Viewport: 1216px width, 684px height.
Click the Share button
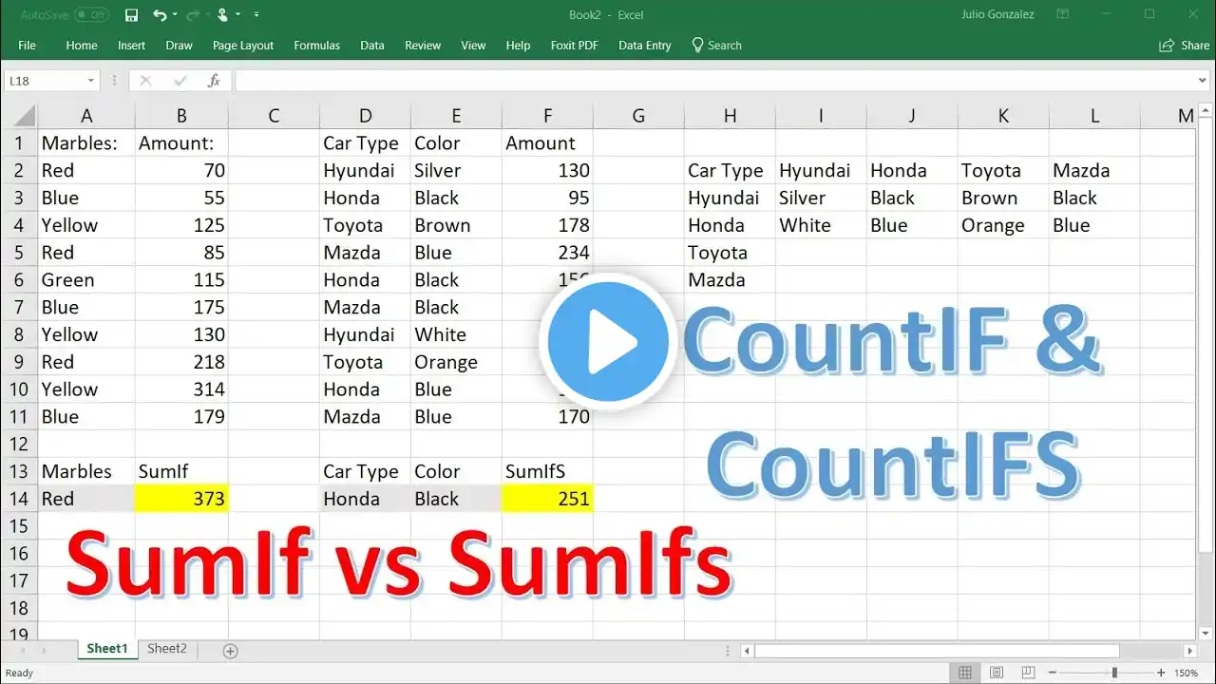coord(1185,46)
